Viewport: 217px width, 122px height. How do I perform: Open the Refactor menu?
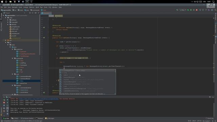click(32, 7)
